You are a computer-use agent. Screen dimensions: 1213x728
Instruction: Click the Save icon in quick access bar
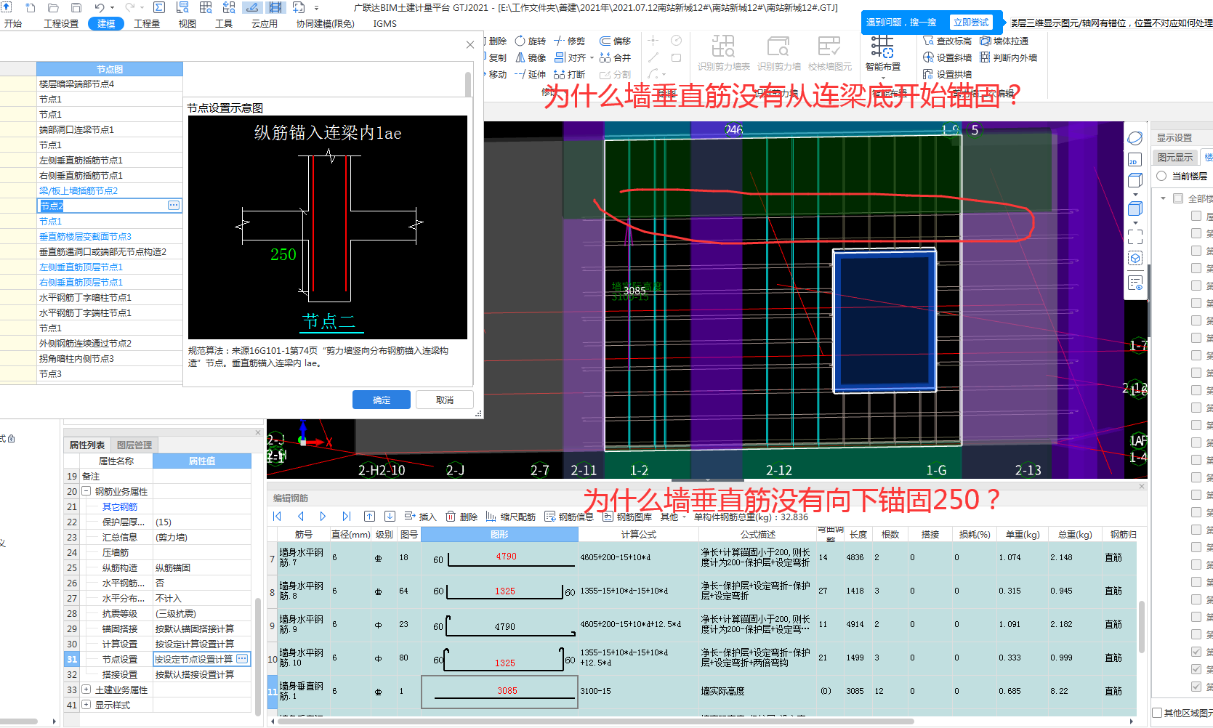pyautogui.click(x=76, y=8)
